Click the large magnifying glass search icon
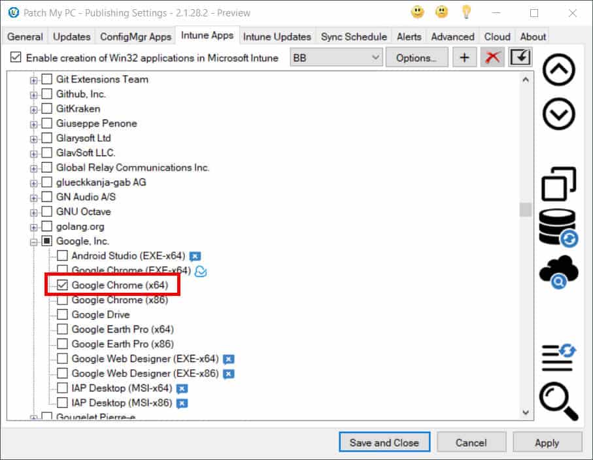Screen dimensions: 593x460 [x=558, y=401]
